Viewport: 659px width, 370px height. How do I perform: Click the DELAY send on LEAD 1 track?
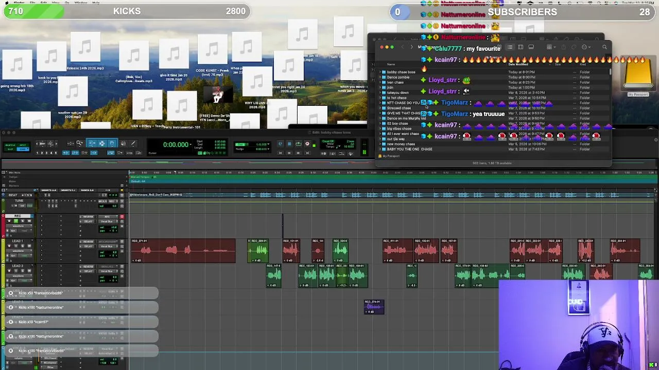[88, 246]
